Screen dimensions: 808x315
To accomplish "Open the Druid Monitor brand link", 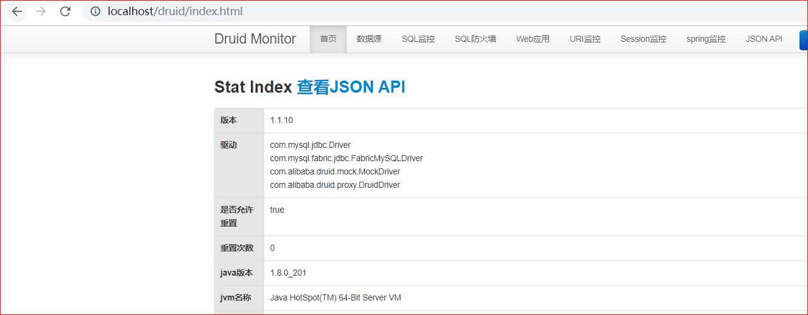I will click(255, 39).
